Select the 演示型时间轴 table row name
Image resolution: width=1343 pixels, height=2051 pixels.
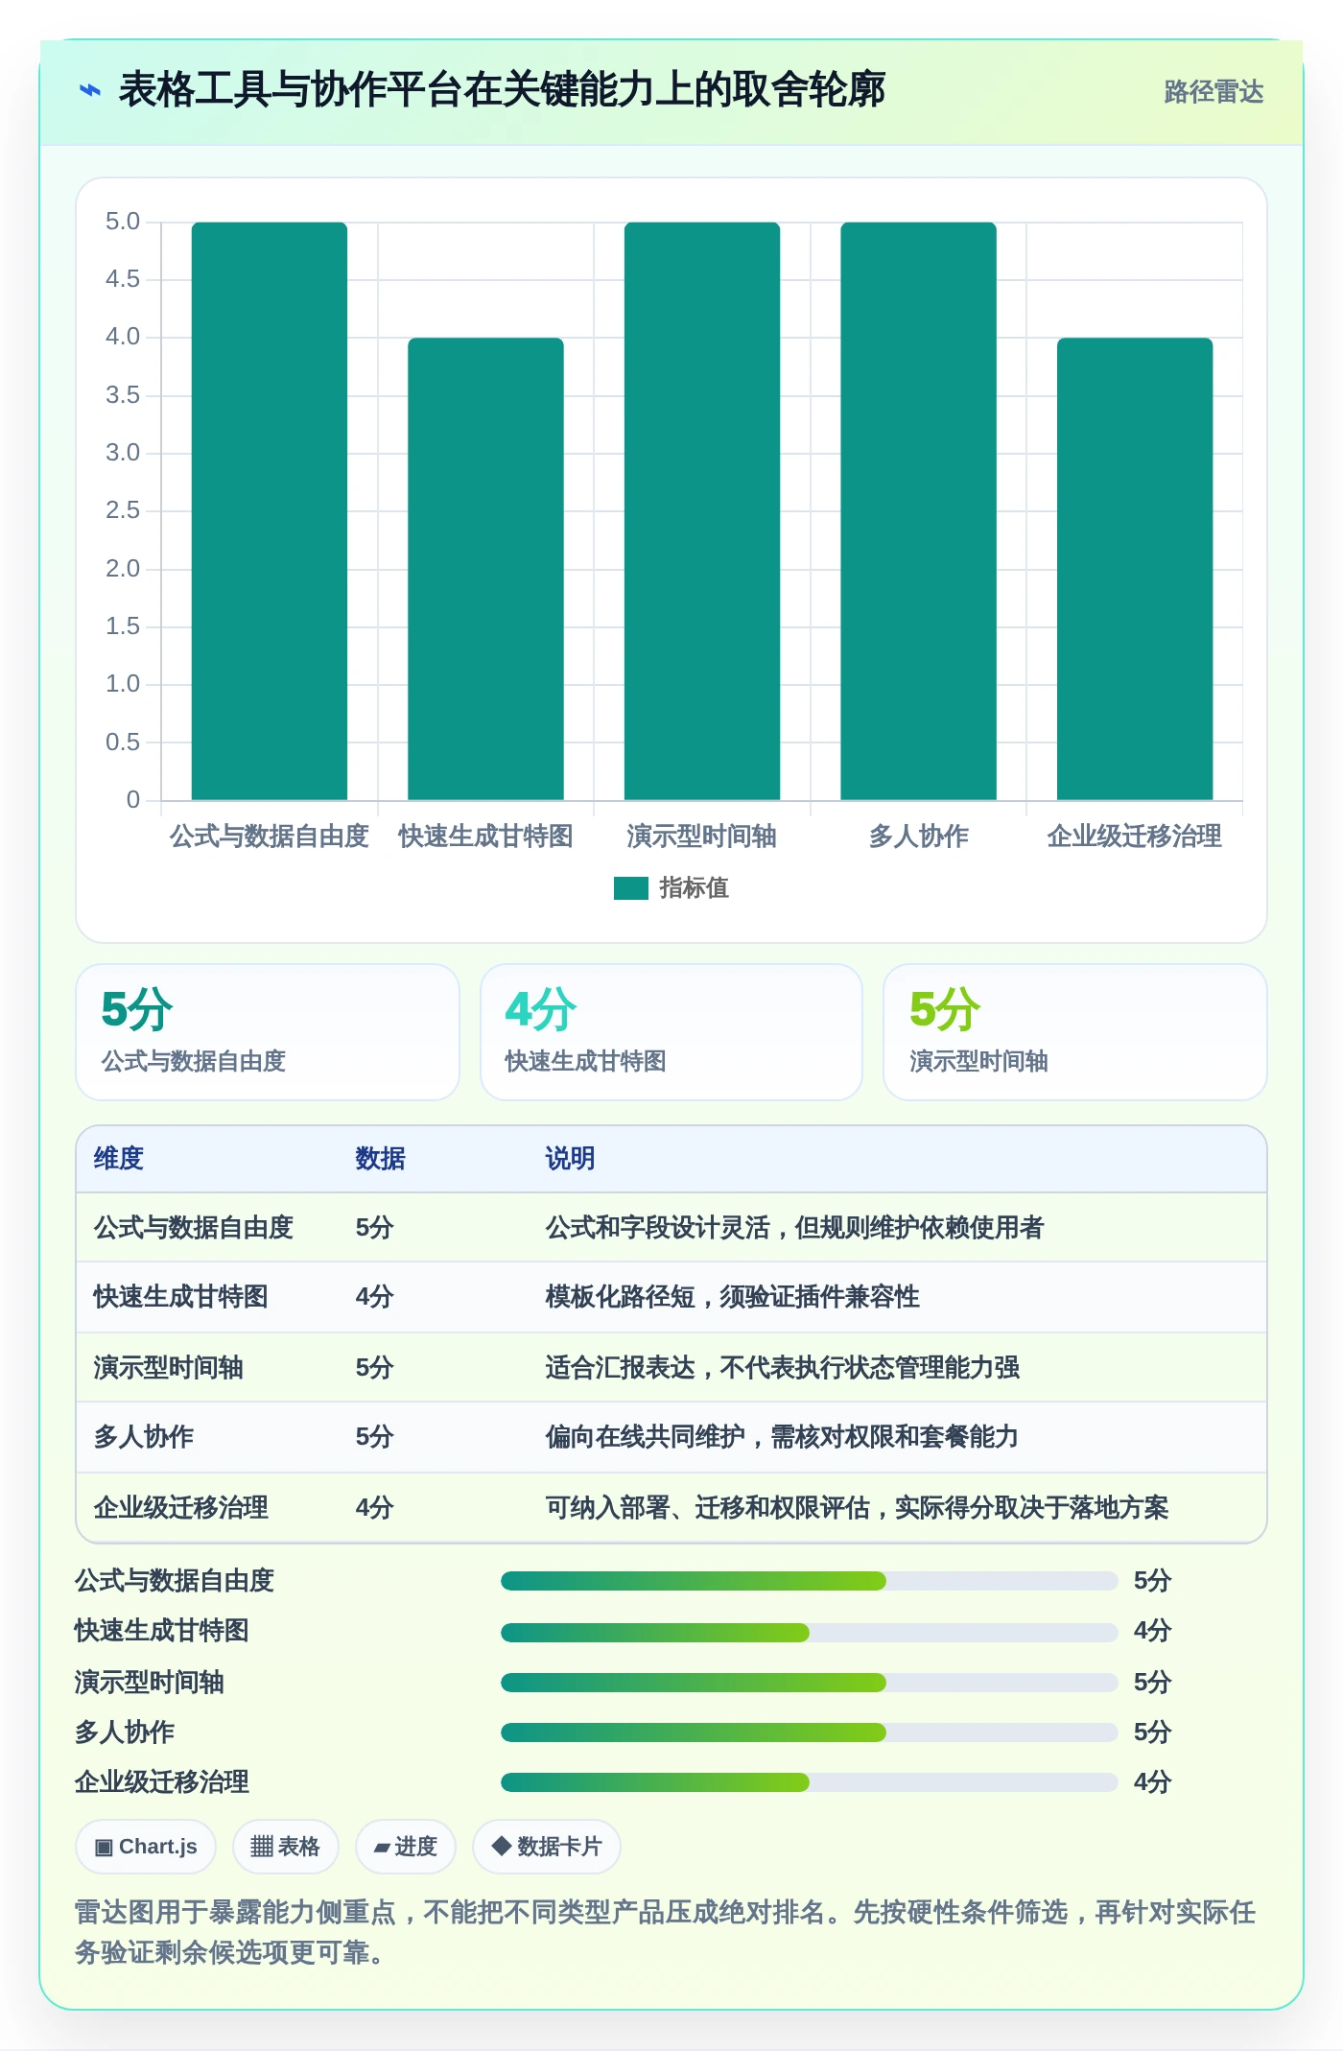click(x=168, y=1368)
